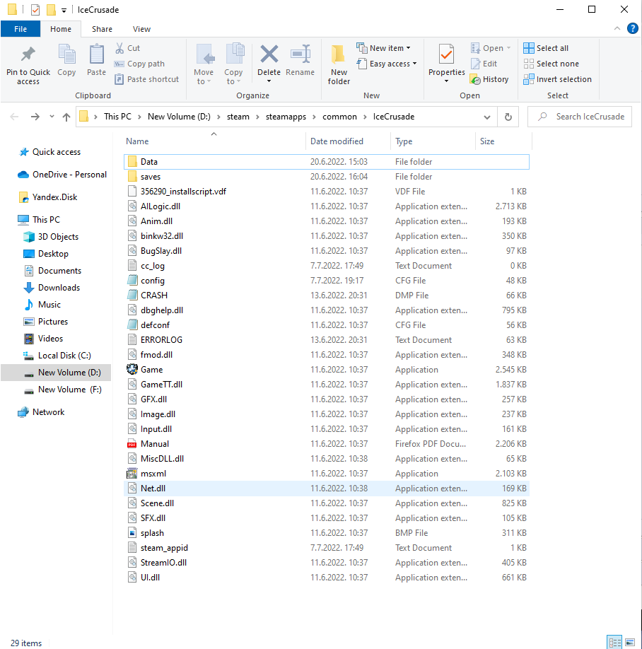Select the msxml application file

(x=326, y=474)
